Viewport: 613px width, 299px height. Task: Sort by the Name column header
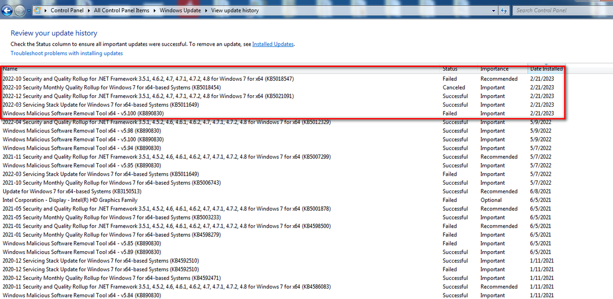pos(220,69)
